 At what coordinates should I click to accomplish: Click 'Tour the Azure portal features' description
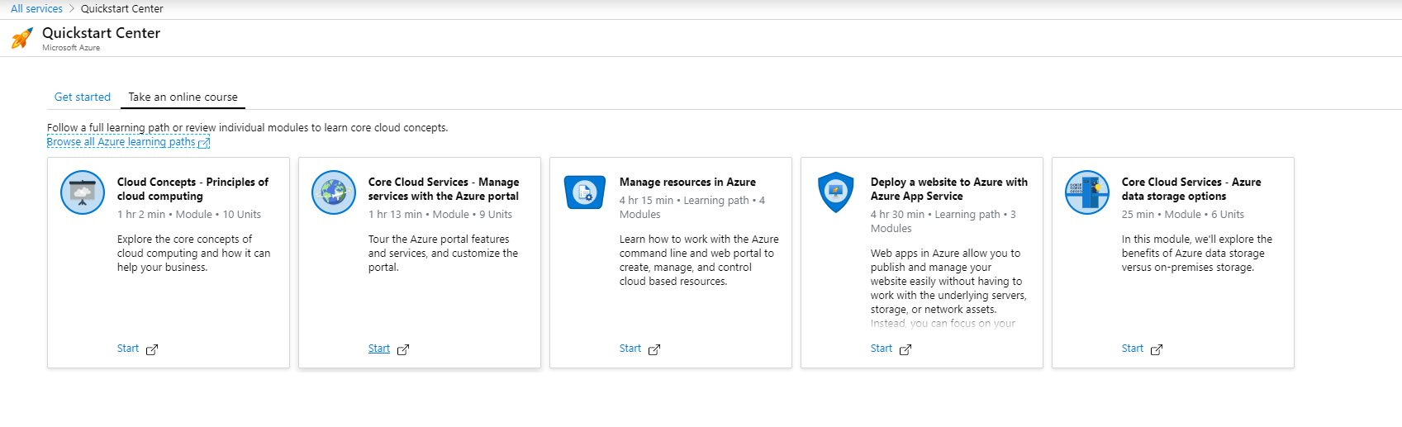pos(444,254)
